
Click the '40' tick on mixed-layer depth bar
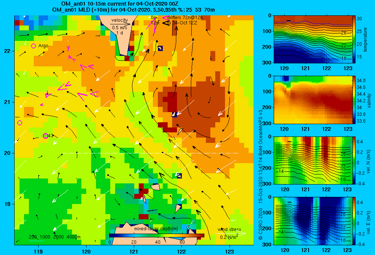(x=157, y=242)
